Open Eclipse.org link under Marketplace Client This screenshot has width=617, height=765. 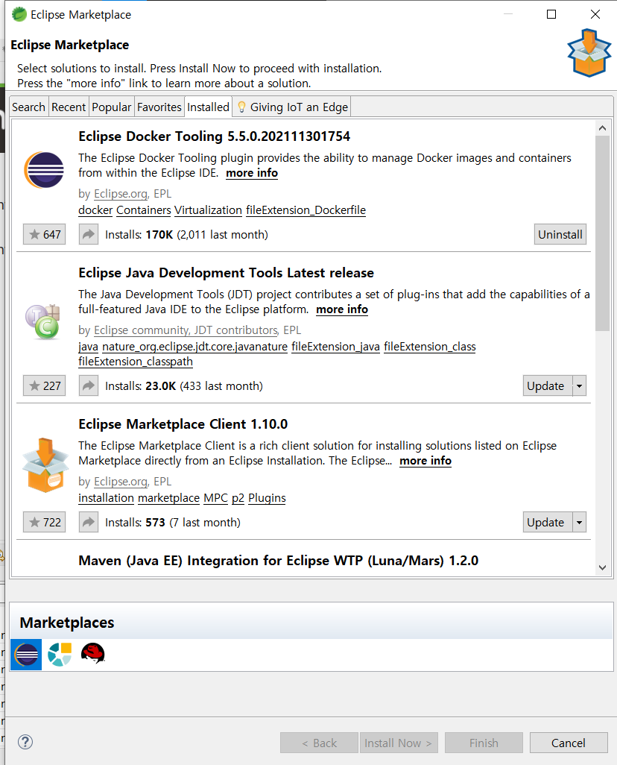(121, 482)
